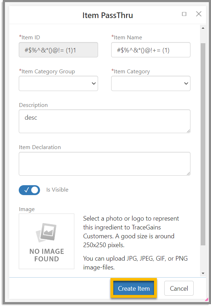Click the Item Declaration resize grip
Screen dimensions: 211x307
188,173
